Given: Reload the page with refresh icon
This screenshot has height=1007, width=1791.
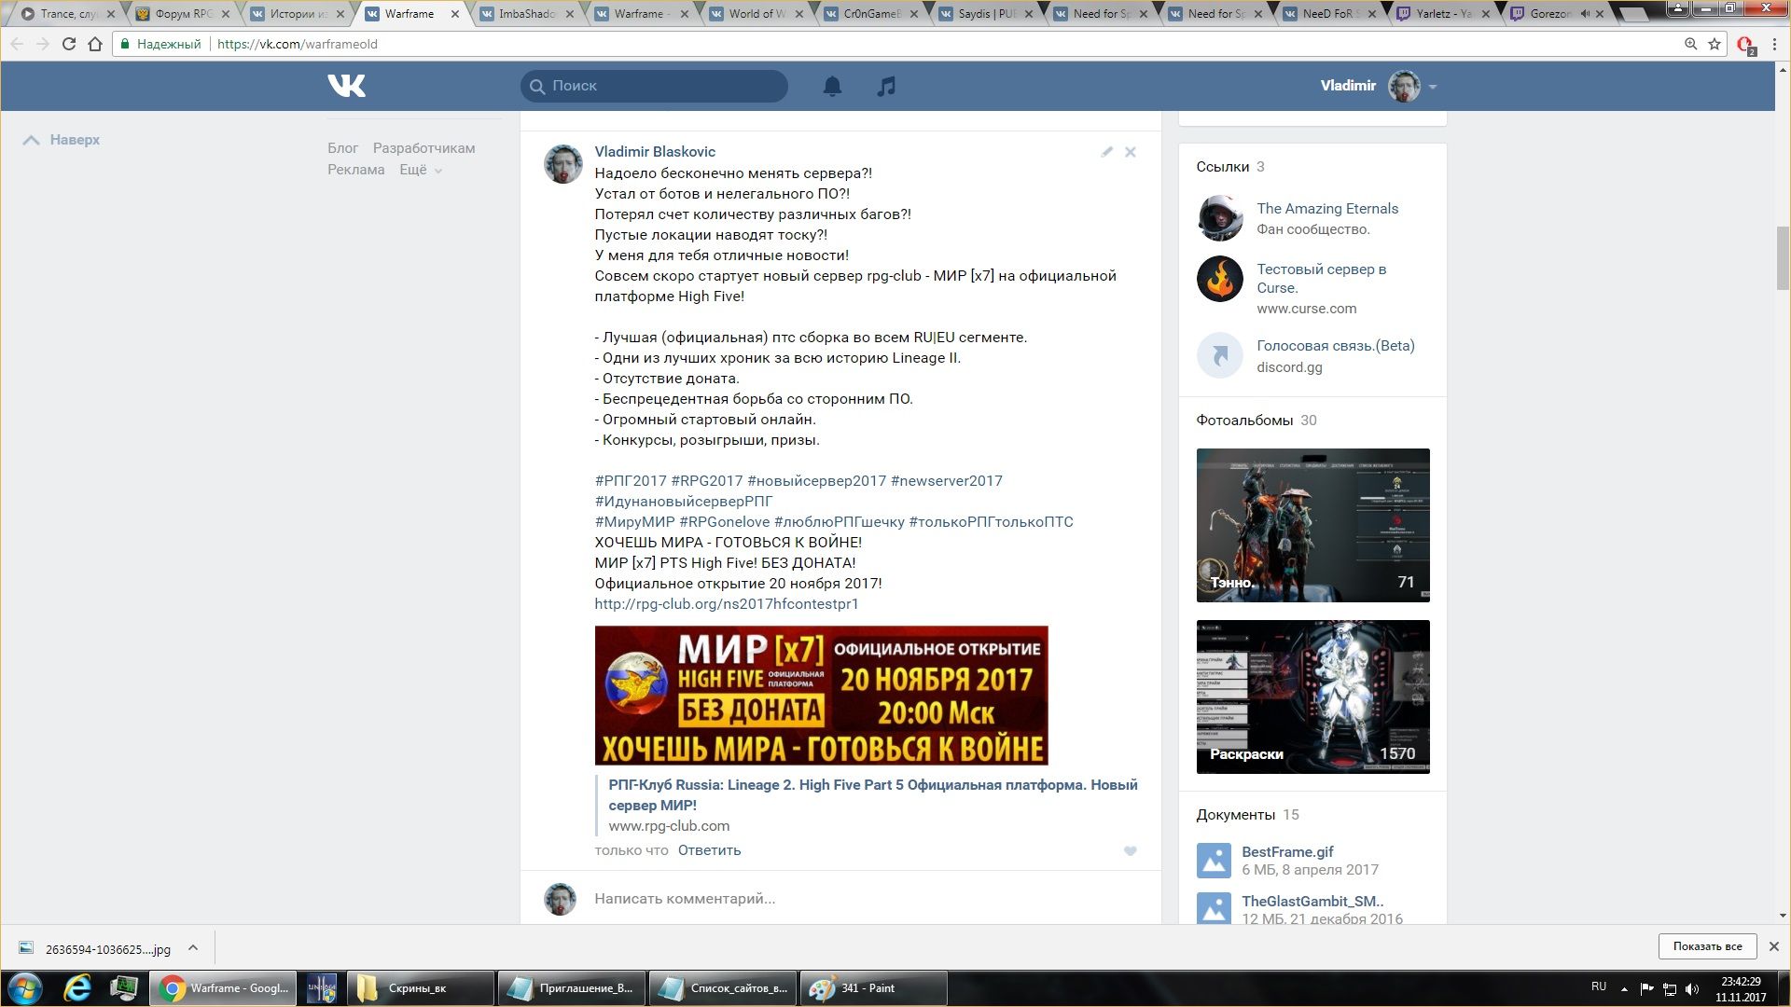Looking at the screenshot, I should pyautogui.click(x=68, y=44).
